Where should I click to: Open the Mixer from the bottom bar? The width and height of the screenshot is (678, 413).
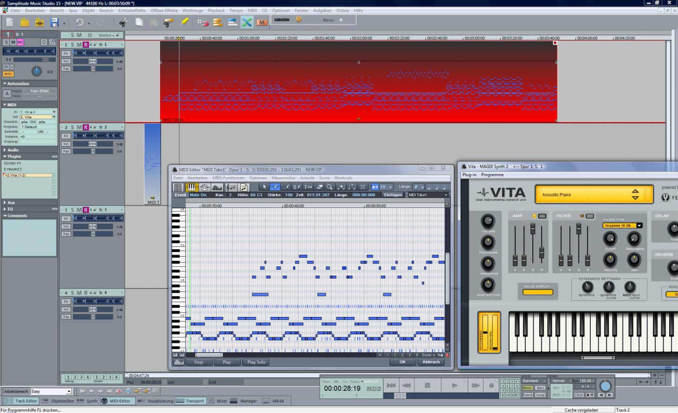pyautogui.click(x=218, y=401)
